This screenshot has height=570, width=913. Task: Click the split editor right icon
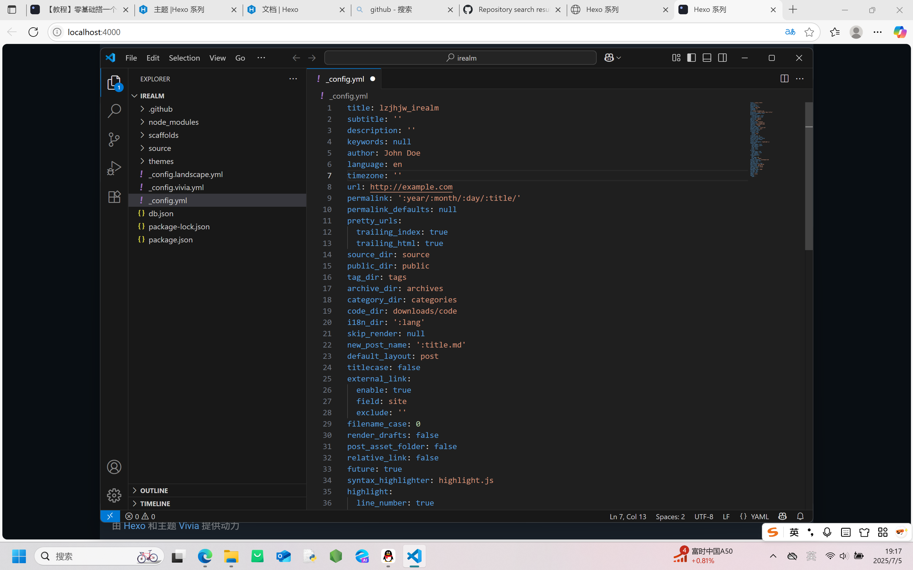(784, 79)
